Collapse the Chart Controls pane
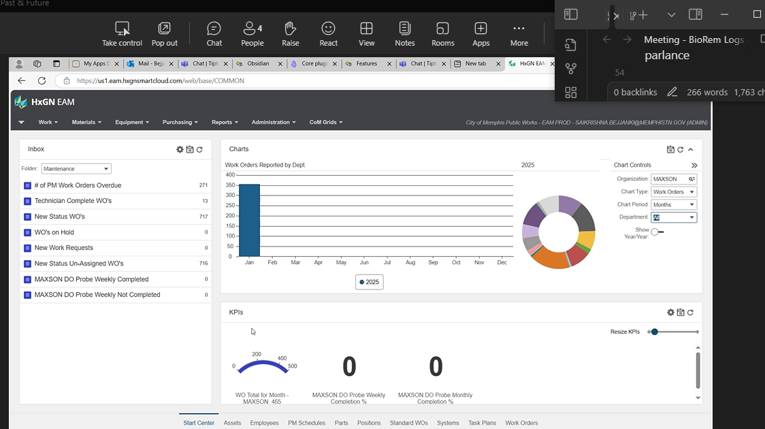This screenshot has height=429, width=765. coord(694,165)
